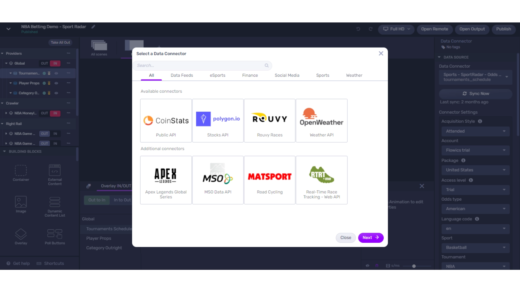
Task: Select the CoinStats Public API connector
Action: [166, 121]
